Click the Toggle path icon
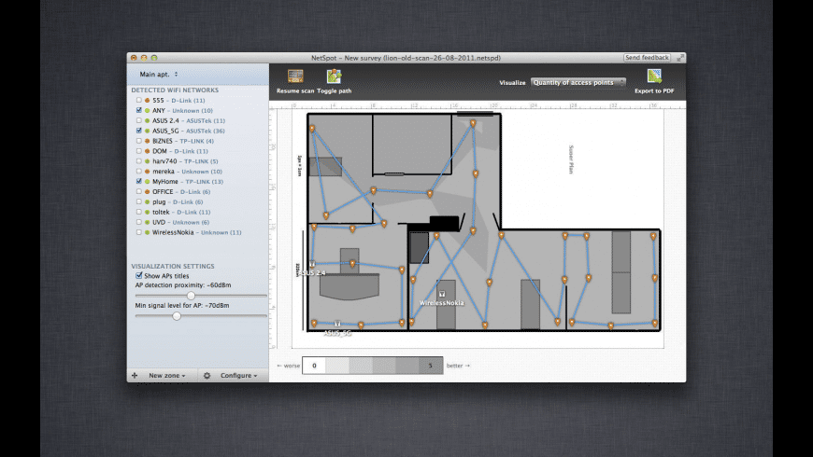Viewport: 813px width, 457px height. (334, 76)
